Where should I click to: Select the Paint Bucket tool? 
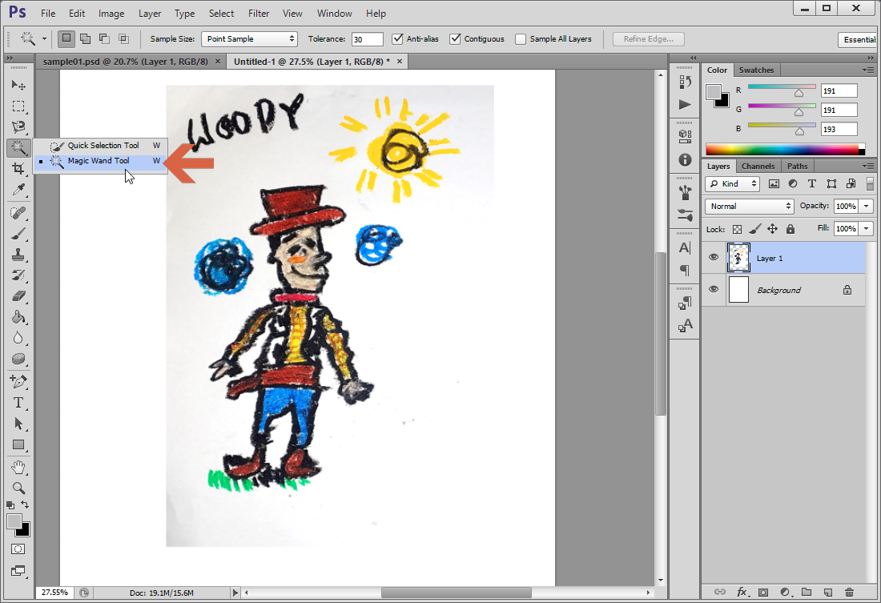[x=18, y=317]
